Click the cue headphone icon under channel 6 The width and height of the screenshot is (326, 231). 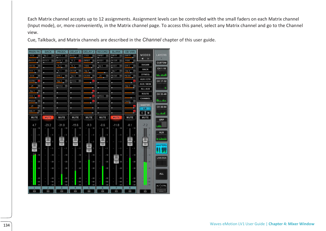coord(103,191)
